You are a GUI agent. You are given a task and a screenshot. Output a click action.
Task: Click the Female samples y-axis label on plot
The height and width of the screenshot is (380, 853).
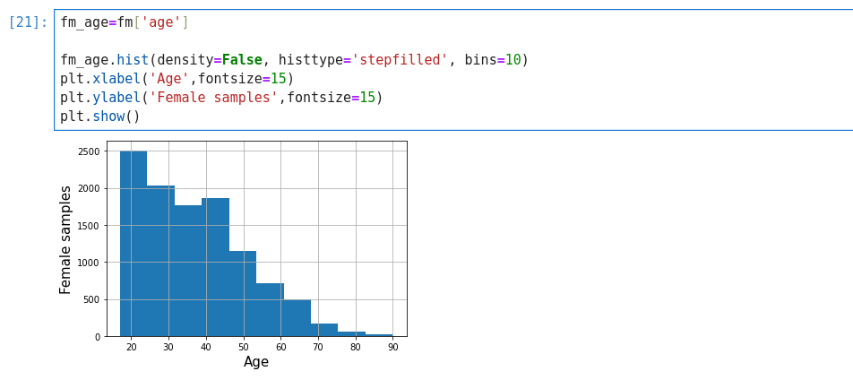66,239
